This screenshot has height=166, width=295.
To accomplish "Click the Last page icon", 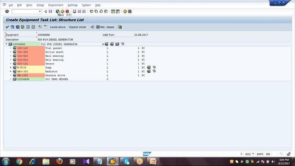I will coord(106,12).
